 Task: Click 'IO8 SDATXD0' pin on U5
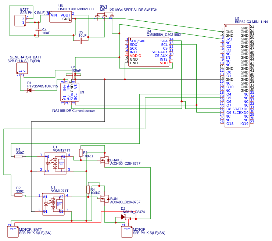tap(237, 109)
